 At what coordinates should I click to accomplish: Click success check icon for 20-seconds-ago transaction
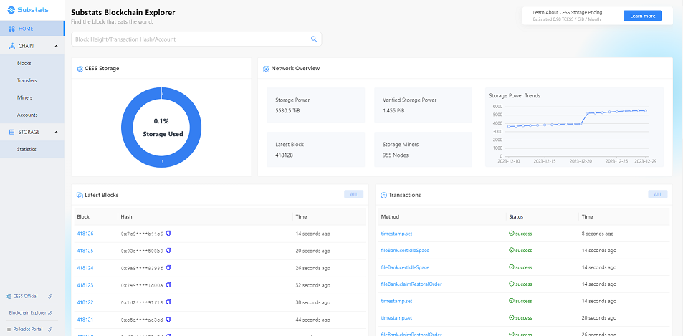(x=512, y=317)
